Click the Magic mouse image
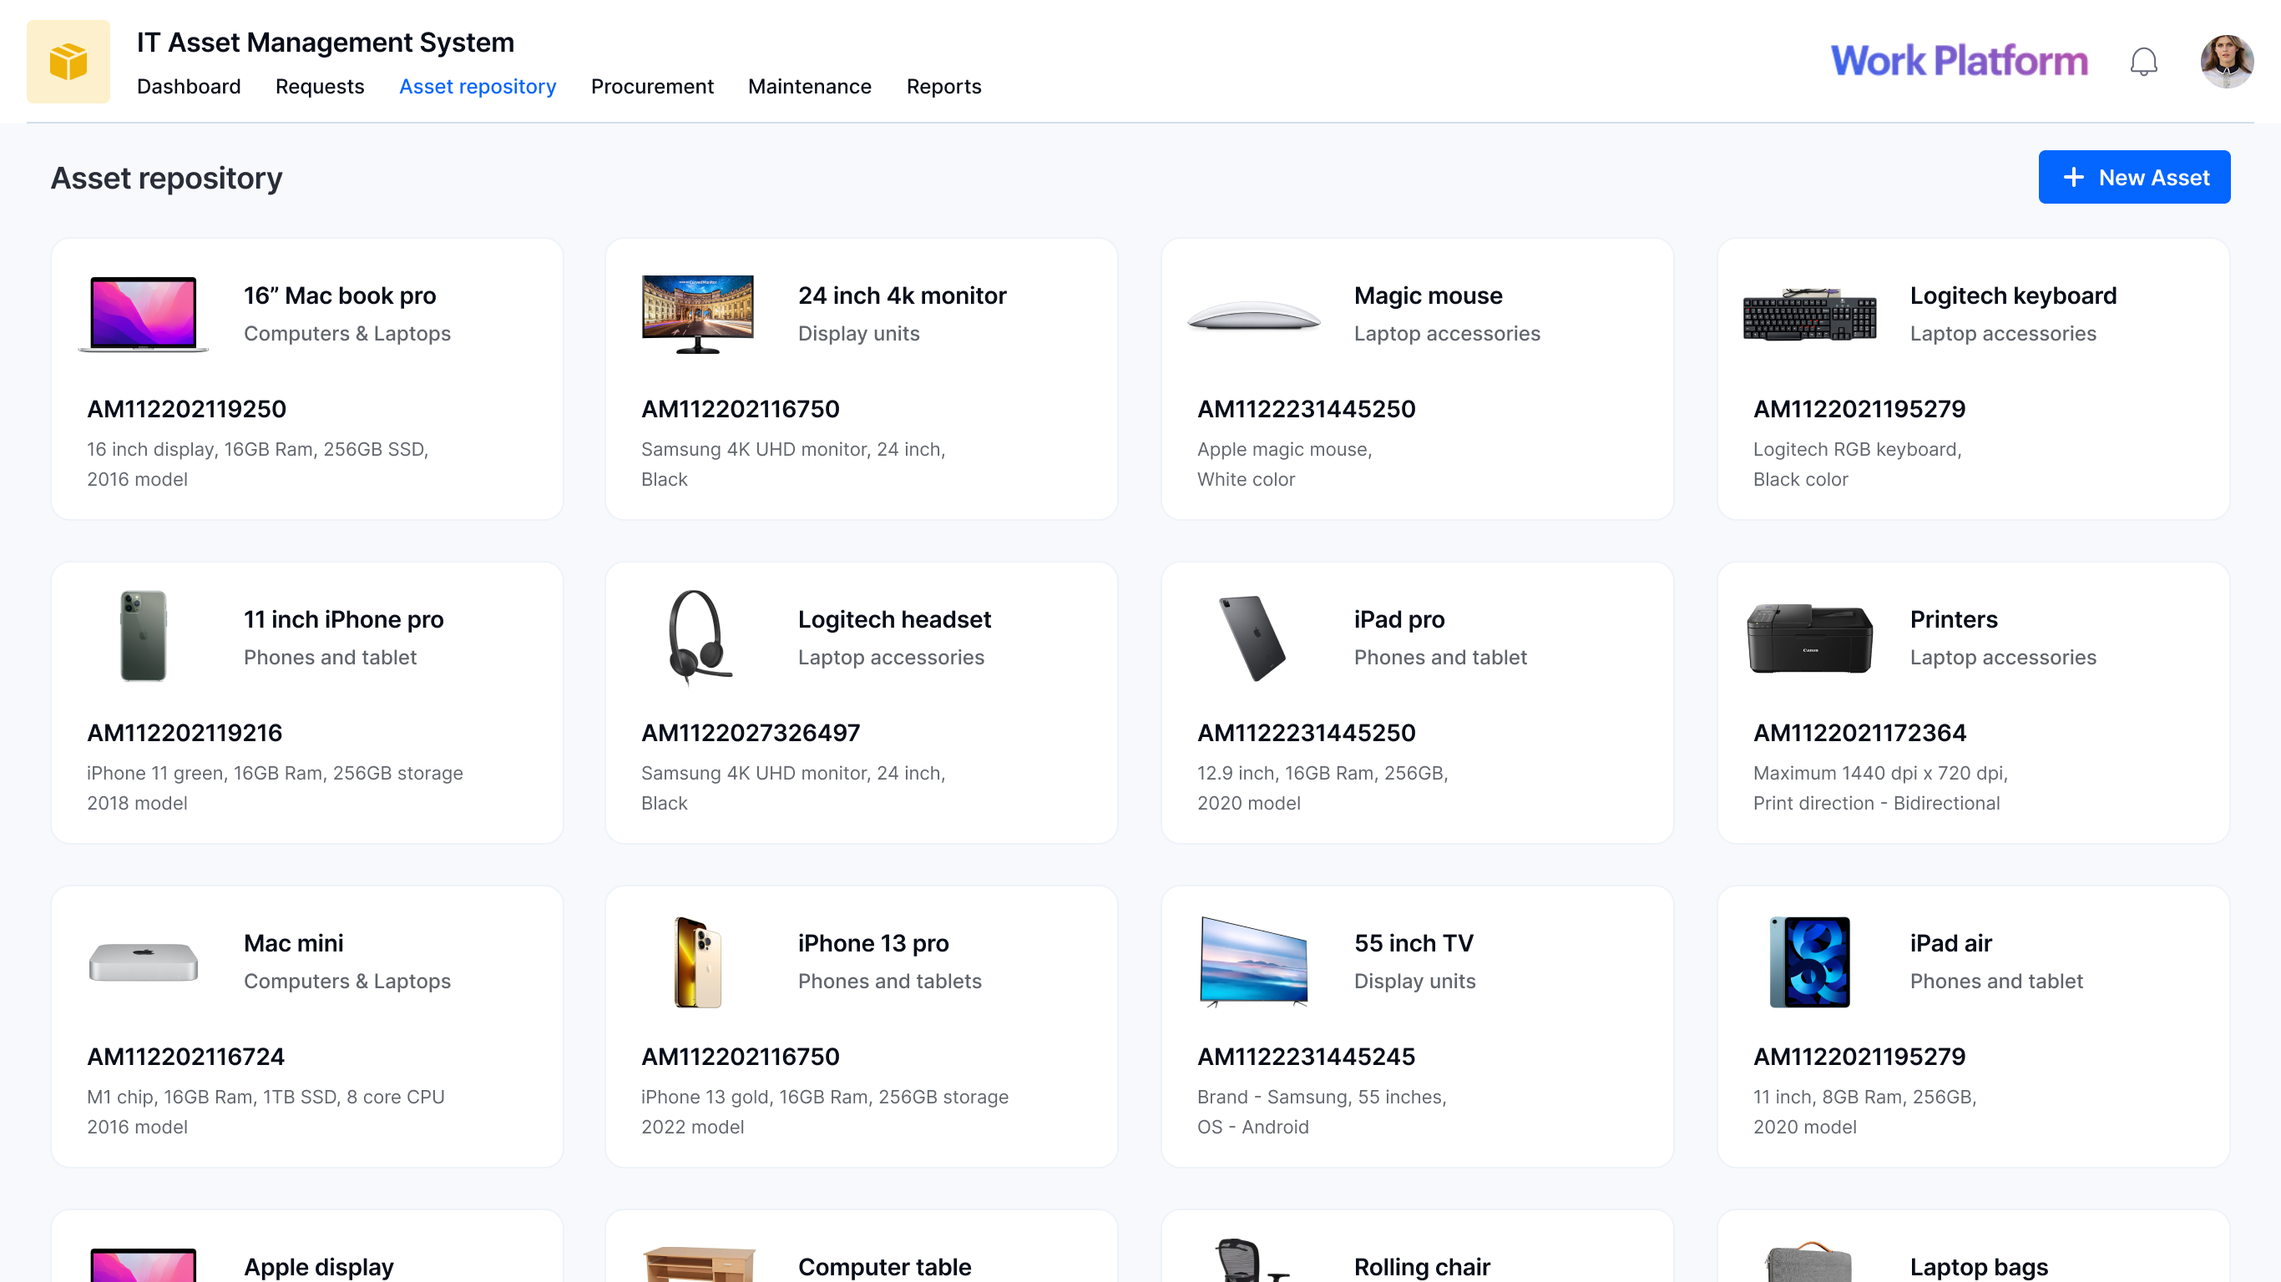This screenshot has width=2281, height=1282. coord(1253,315)
